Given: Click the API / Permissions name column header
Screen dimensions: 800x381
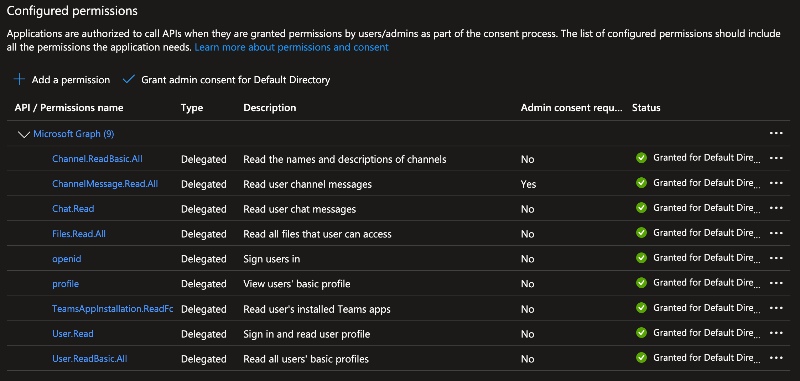Looking at the screenshot, I should [x=69, y=108].
